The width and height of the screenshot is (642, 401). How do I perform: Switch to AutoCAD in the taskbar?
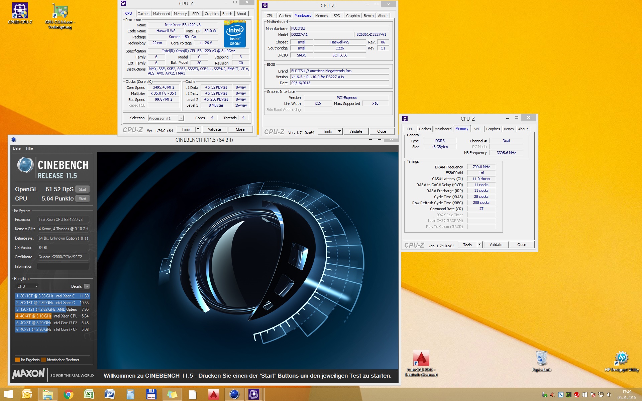213,394
